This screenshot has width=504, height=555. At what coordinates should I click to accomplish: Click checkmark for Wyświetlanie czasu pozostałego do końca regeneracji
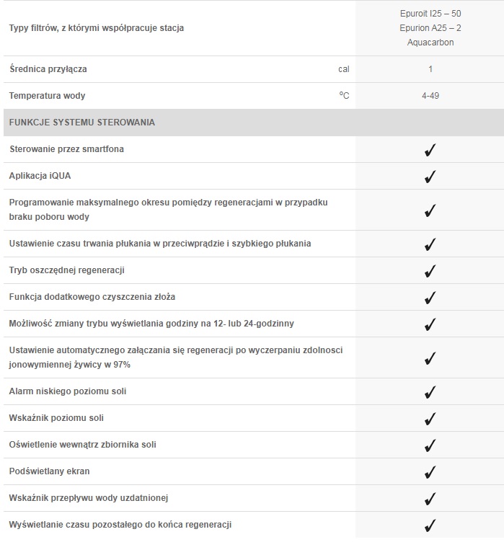430,525
